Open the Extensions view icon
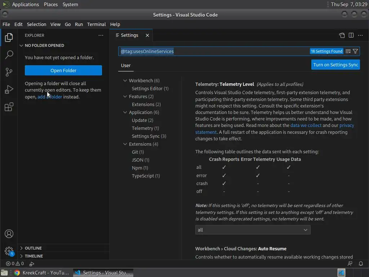The height and width of the screenshot is (277, 369). tap(9, 107)
